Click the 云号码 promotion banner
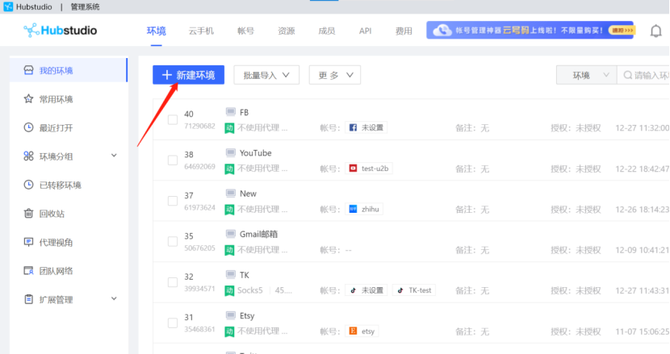This screenshot has height=354, width=670. (x=530, y=31)
